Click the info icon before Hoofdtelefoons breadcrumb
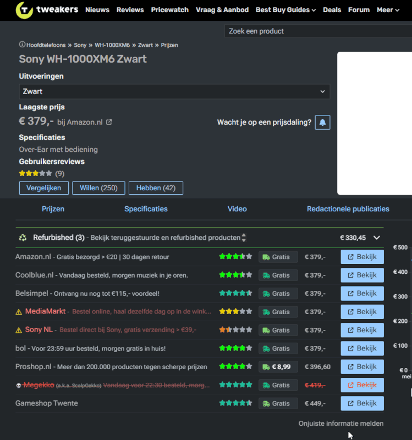Viewport: 412px width, 440px height. [x=22, y=45]
